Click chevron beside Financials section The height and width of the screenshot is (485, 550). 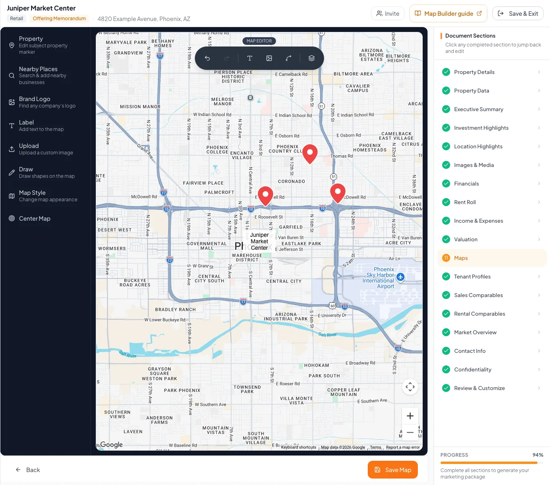[x=539, y=183]
